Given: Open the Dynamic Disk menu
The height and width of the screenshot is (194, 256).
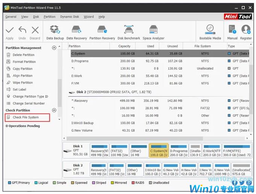Looking at the screenshot, I should coord(69,17).
